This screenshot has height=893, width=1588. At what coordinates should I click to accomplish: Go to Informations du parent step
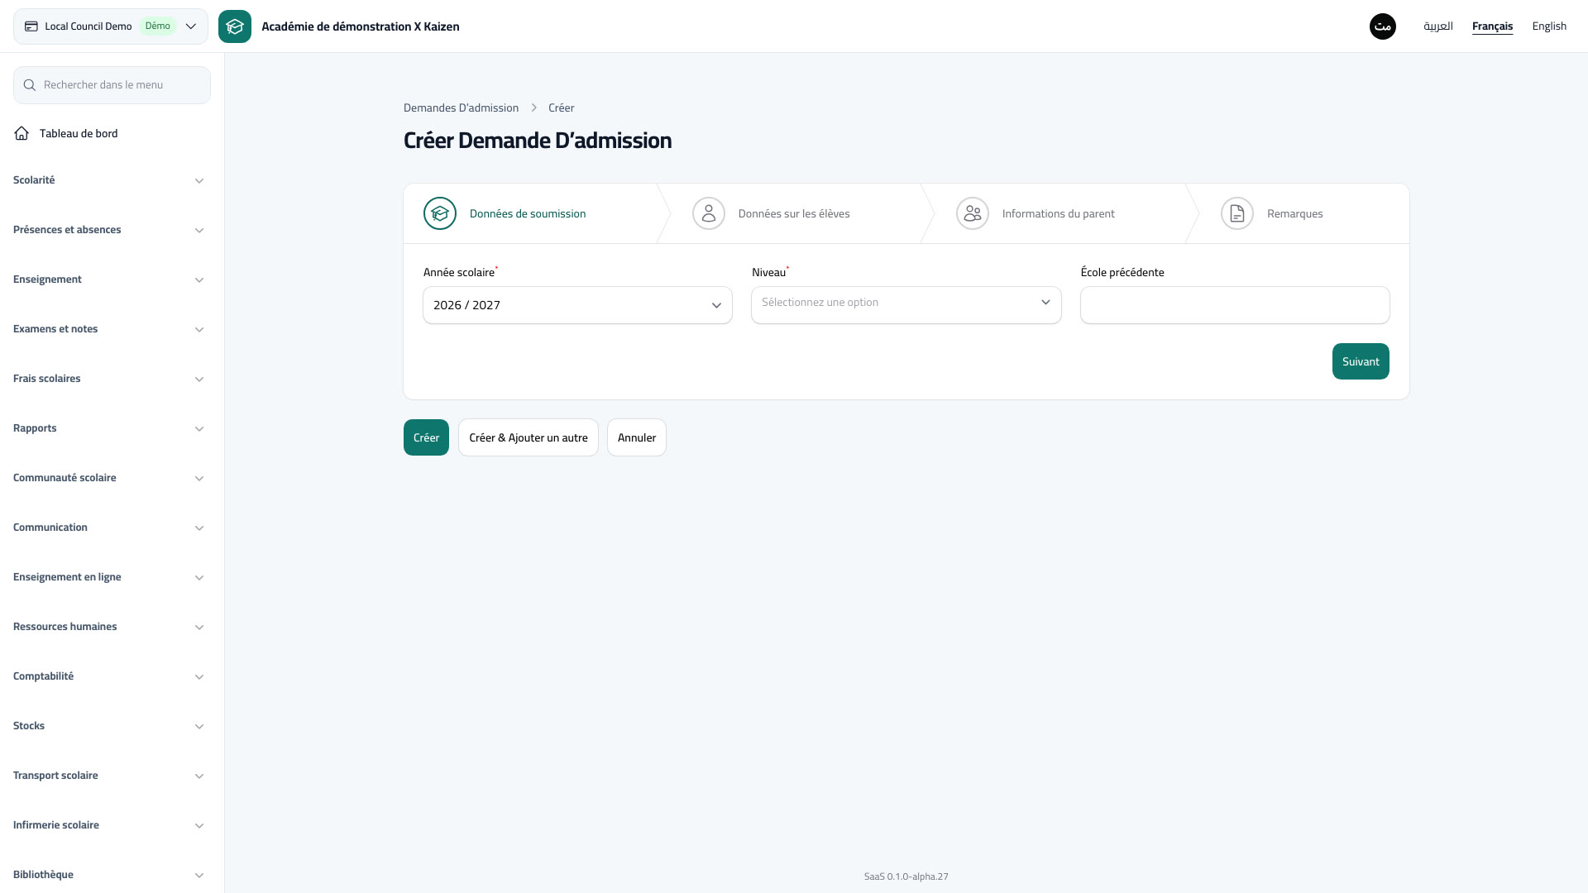coord(1058,213)
